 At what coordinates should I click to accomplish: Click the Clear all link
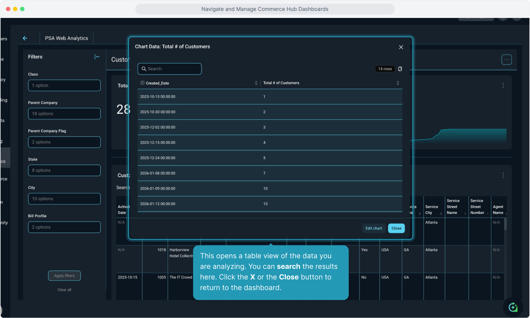(x=64, y=290)
